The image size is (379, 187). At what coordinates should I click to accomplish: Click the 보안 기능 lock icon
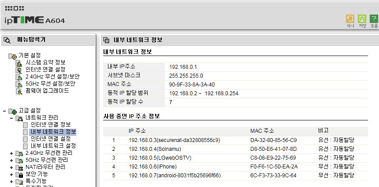(x=19, y=175)
